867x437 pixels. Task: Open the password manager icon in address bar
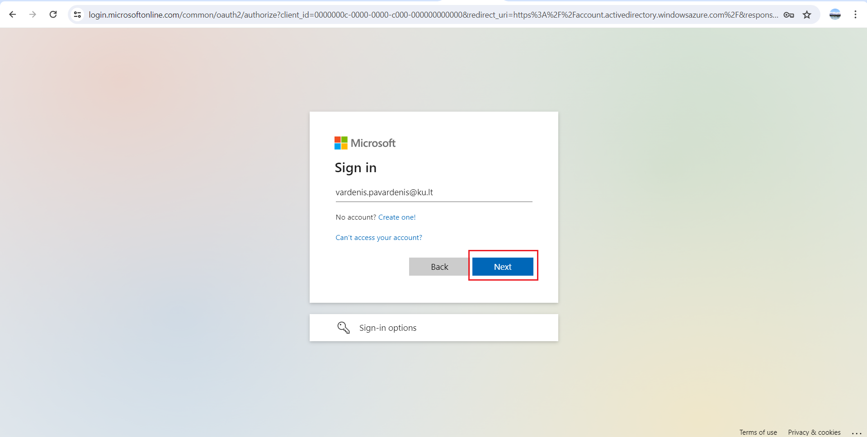(789, 14)
